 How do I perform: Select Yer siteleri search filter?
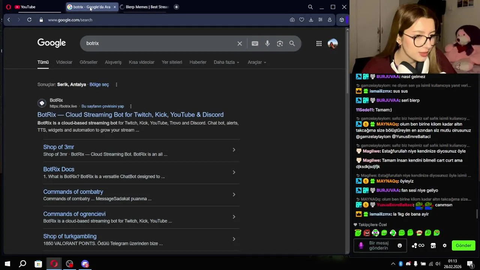(x=172, y=62)
